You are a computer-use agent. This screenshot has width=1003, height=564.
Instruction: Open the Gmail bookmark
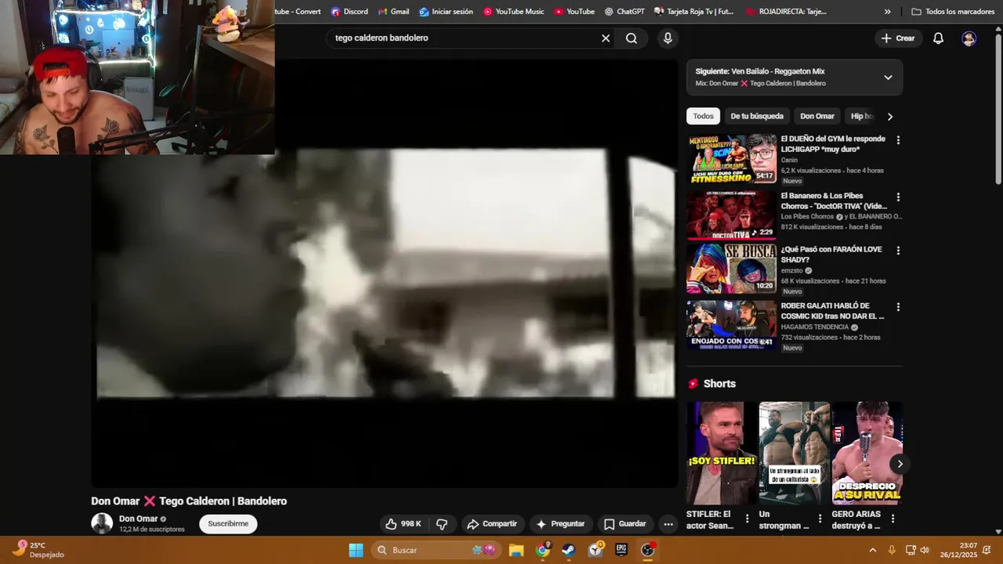coord(393,12)
